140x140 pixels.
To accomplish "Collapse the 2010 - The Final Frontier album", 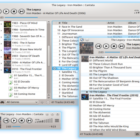I will (x=1, y=70).
